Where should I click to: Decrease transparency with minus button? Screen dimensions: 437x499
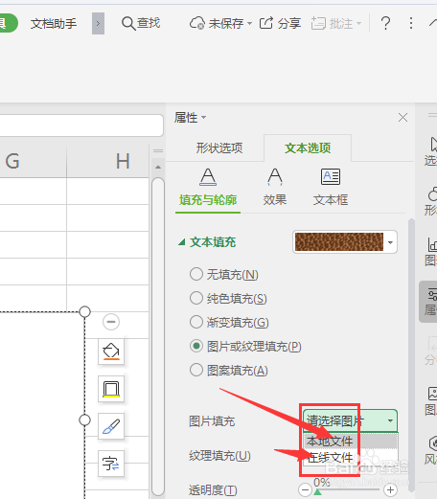pos(305,489)
